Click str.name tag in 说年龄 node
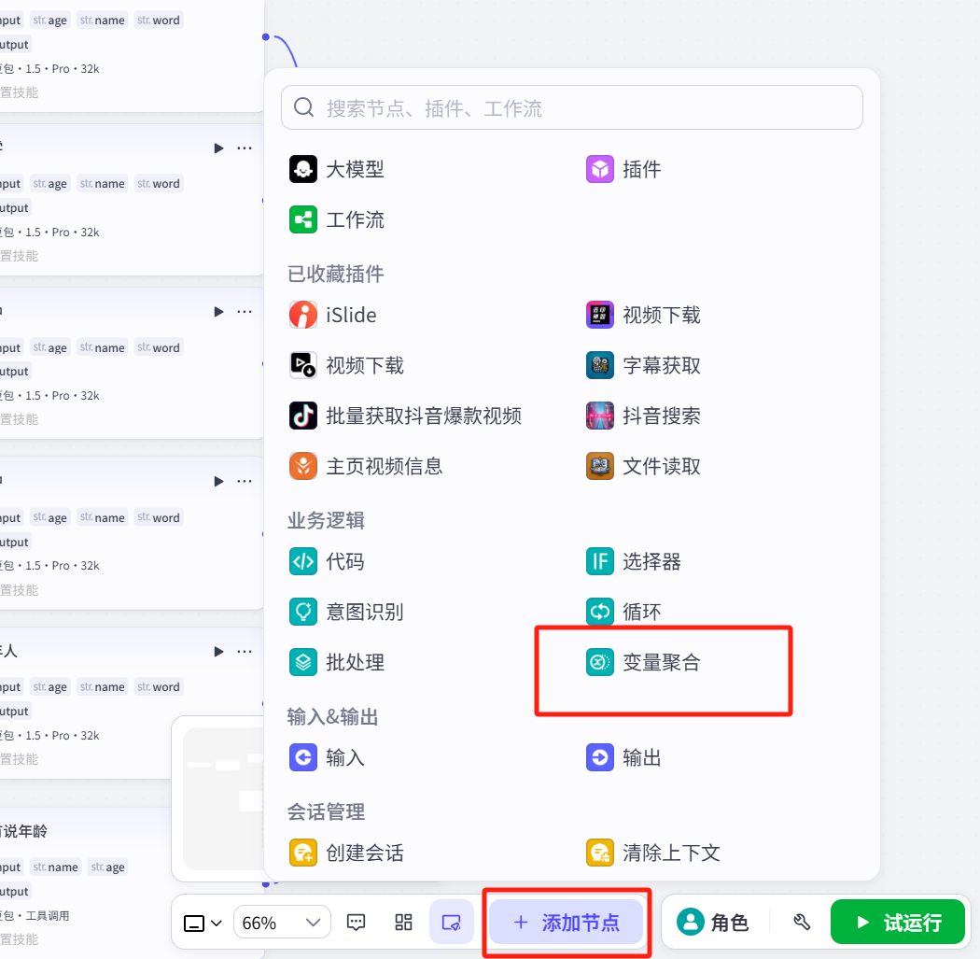Image resolution: width=980 pixels, height=959 pixels. pyautogui.click(x=56, y=867)
